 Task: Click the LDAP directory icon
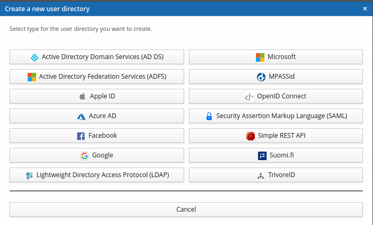tap(29, 175)
